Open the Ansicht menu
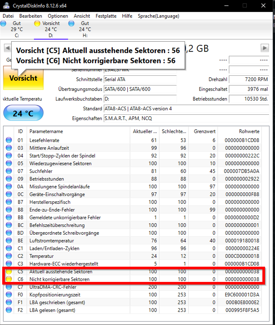This screenshot has height=325, width=275. coord(82,16)
